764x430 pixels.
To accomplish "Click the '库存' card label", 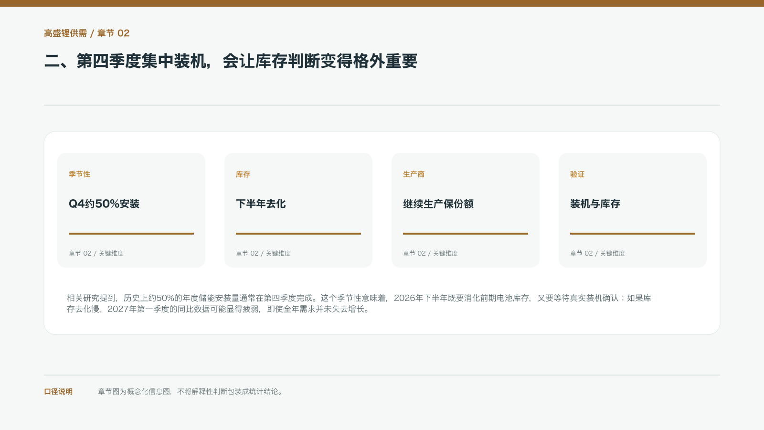I will pyautogui.click(x=243, y=174).
